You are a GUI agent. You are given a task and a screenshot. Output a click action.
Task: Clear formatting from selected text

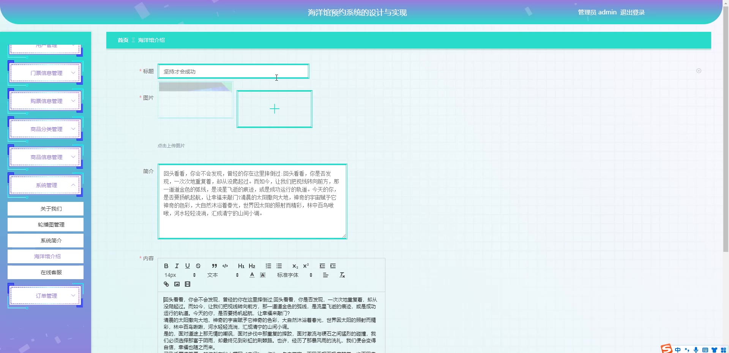(x=342, y=275)
